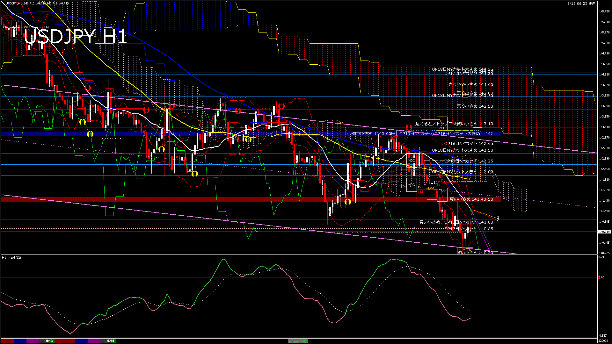Click the MACD scale value 0.21

[x=601, y=257]
